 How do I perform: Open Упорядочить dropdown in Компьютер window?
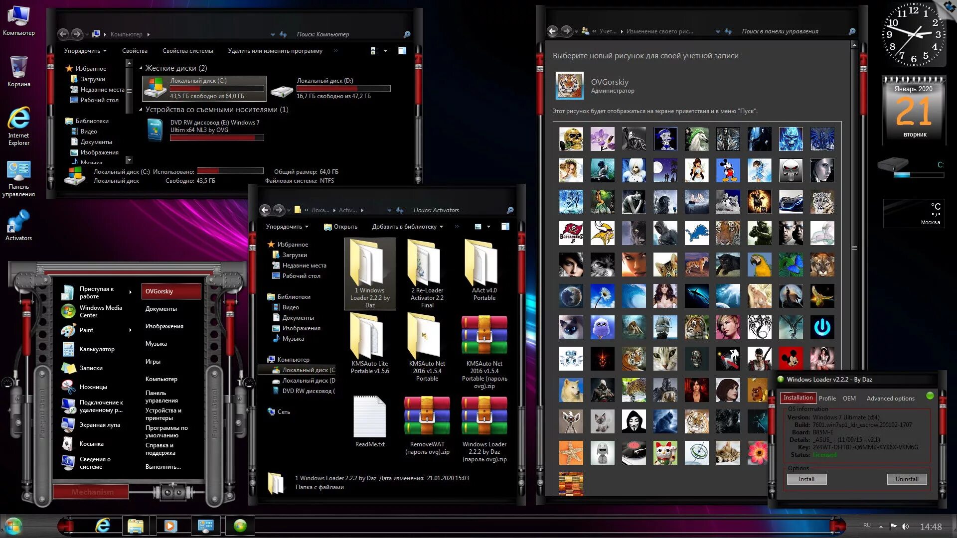point(85,51)
